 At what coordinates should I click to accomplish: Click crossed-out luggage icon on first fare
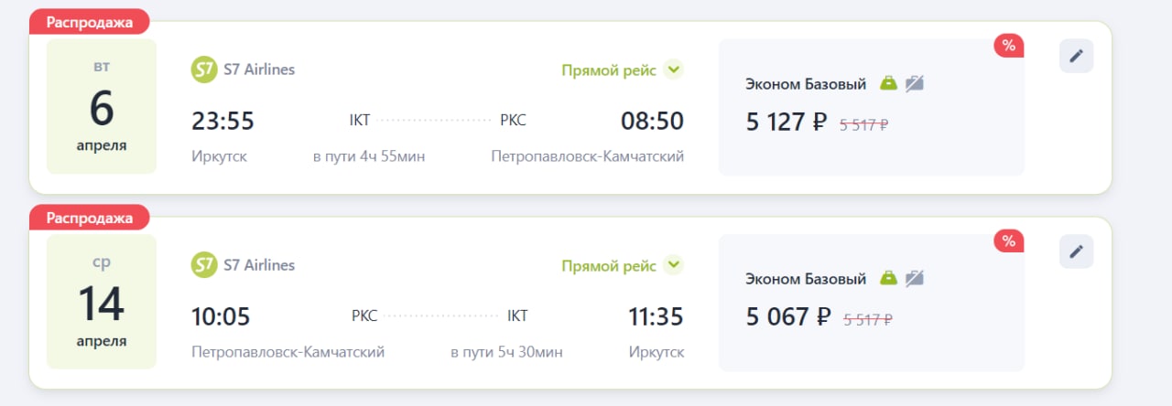[x=915, y=83]
